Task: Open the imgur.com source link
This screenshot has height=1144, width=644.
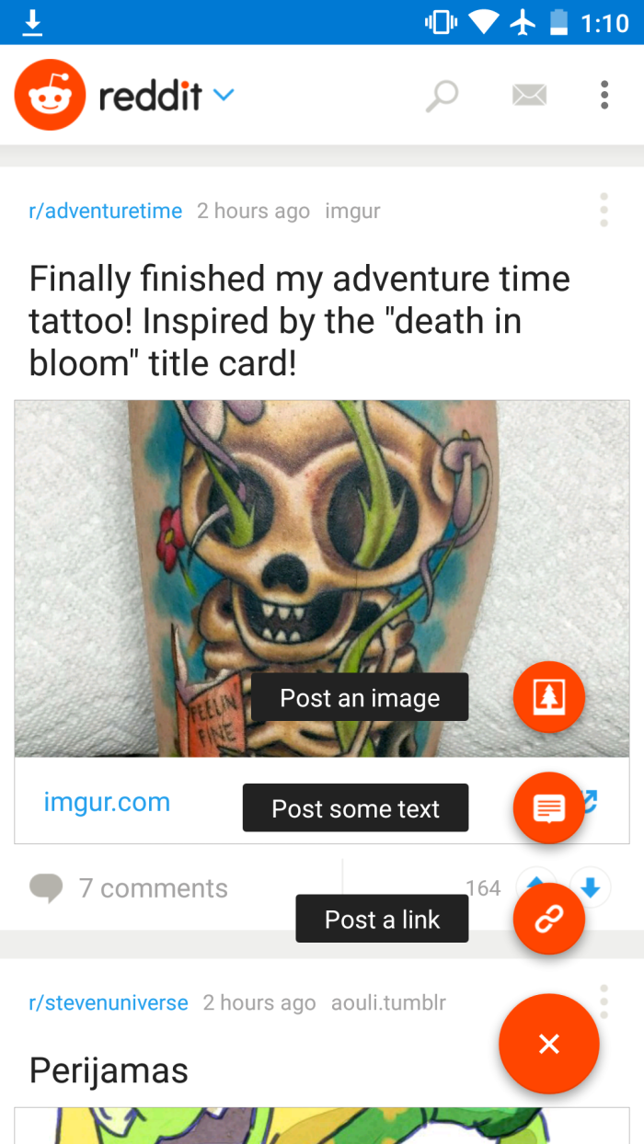Action: (x=107, y=801)
